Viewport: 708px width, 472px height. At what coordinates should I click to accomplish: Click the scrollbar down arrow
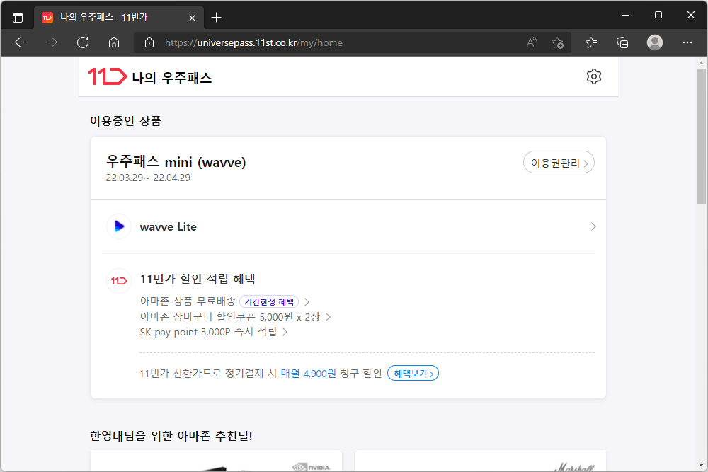click(x=701, y=465)
